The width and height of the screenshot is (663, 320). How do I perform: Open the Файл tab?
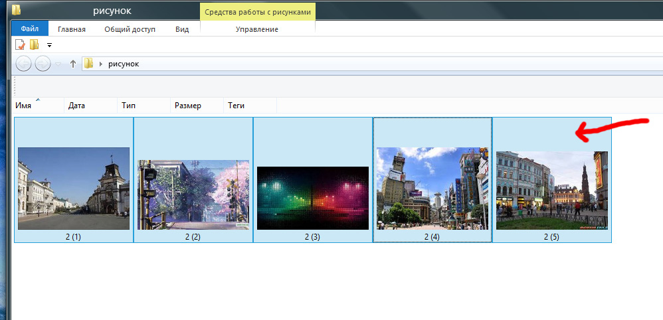[x=30, y=29]
